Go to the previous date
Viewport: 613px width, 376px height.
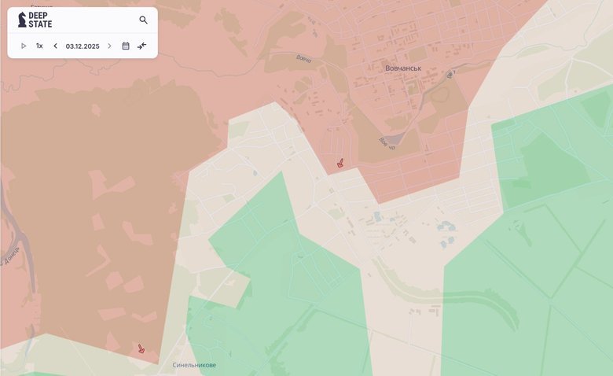tap(55, 46)
